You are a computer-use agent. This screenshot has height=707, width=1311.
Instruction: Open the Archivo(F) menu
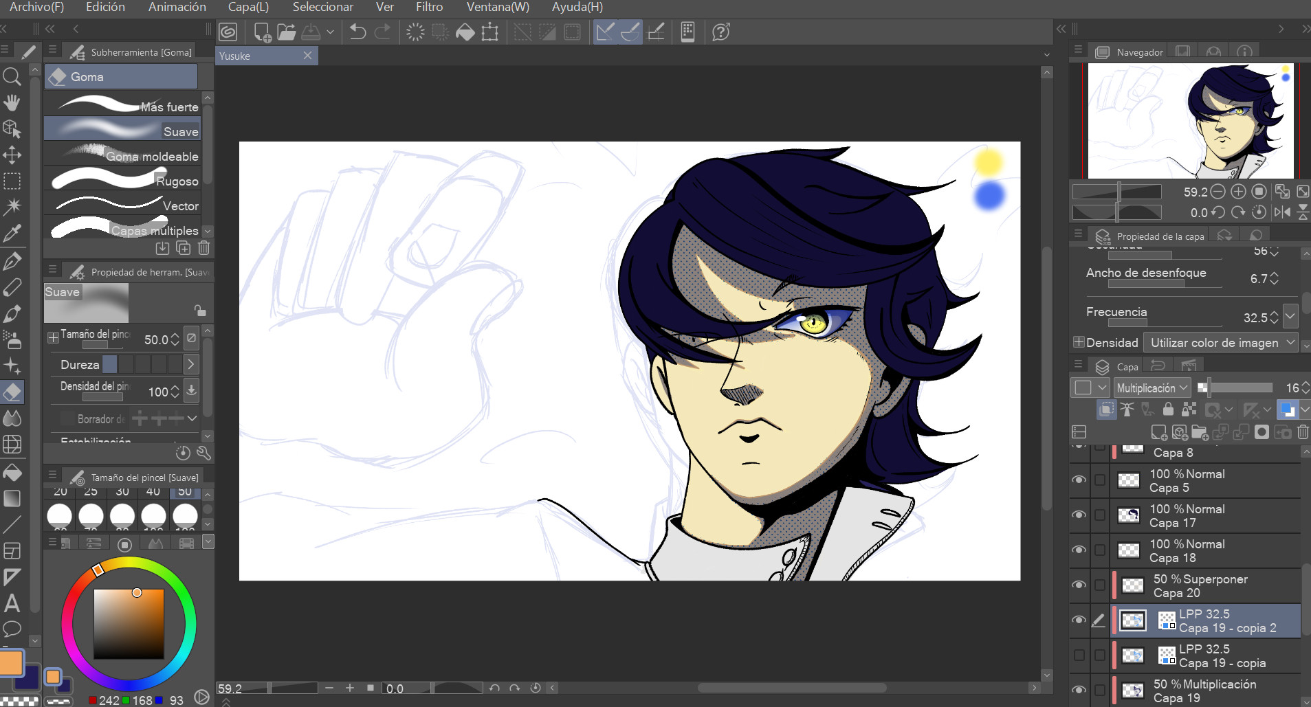[36, 7]
